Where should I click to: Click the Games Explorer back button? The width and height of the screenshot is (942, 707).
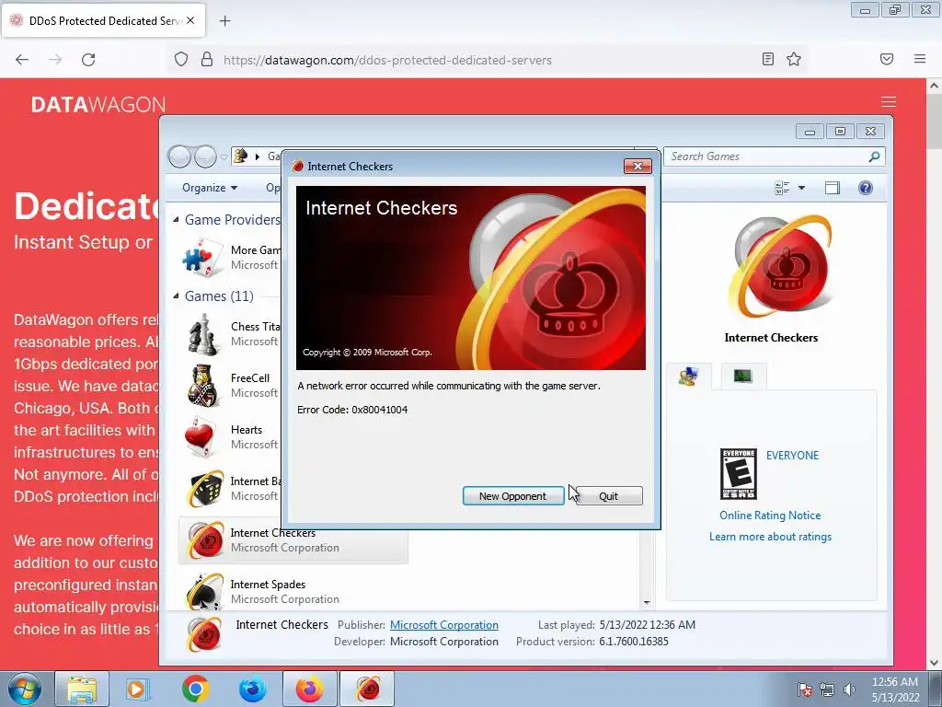point(179,156)
